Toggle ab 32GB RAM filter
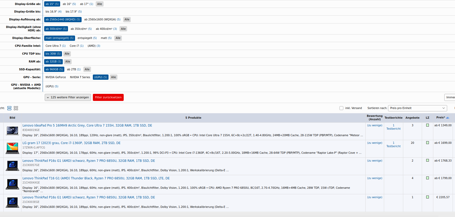 [x=53, y=61]
